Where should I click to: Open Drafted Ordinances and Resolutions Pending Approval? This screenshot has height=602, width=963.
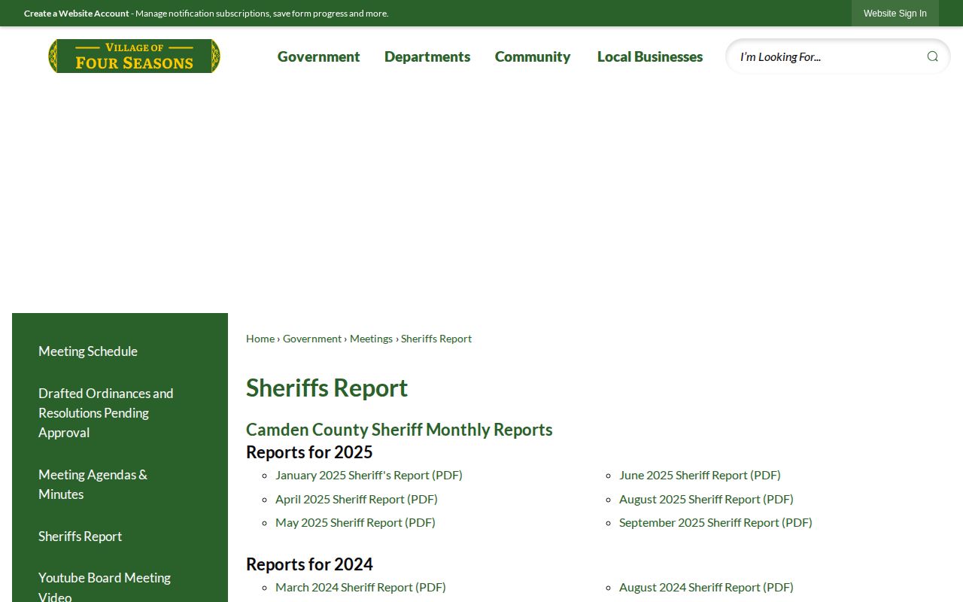[x=106, y=413]
